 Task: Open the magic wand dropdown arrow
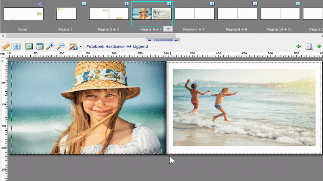80,47
